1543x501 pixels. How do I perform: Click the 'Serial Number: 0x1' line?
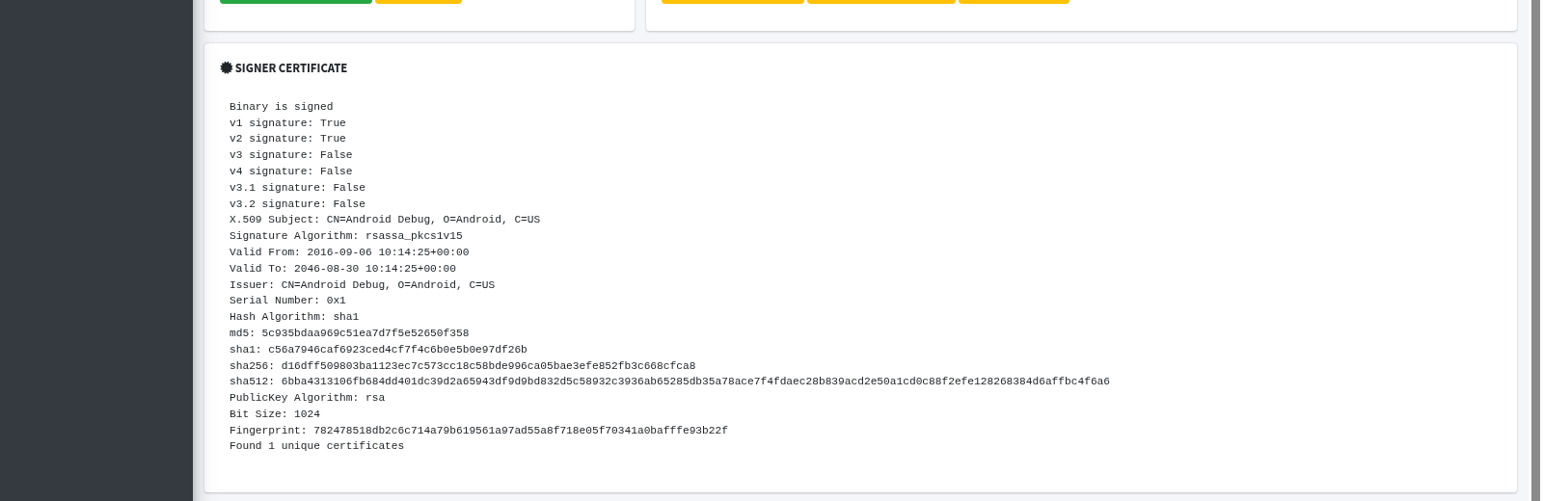coord(287,301)
